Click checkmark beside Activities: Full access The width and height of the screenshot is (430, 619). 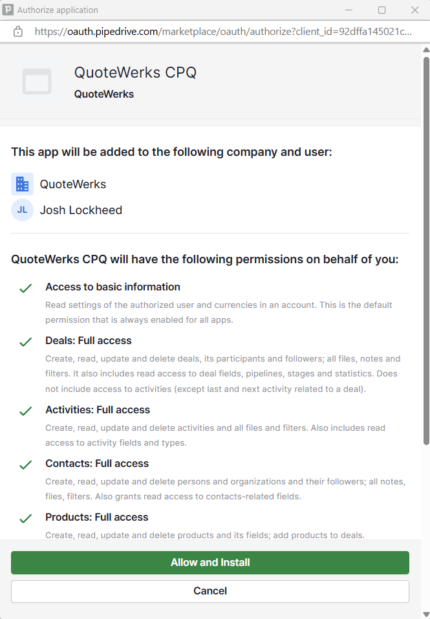click(x=26, y=411)
